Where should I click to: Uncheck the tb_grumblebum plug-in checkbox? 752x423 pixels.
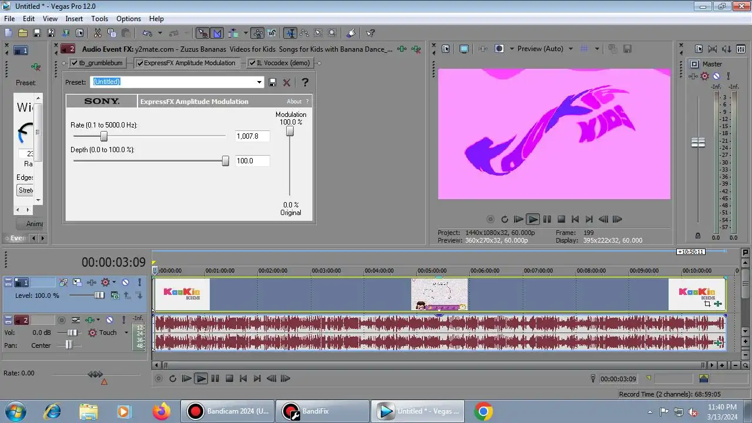[75, 63]
